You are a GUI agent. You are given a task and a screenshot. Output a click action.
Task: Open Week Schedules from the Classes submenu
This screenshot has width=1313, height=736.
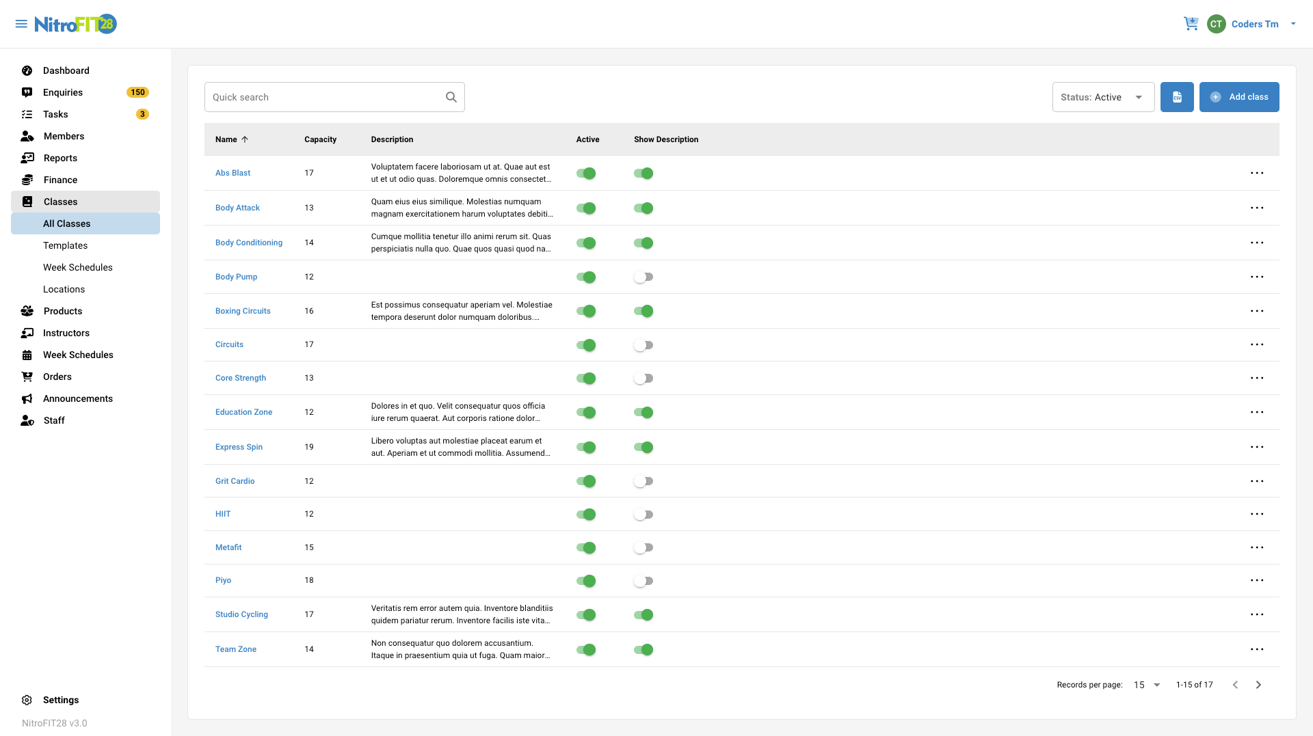pos(77,267)
